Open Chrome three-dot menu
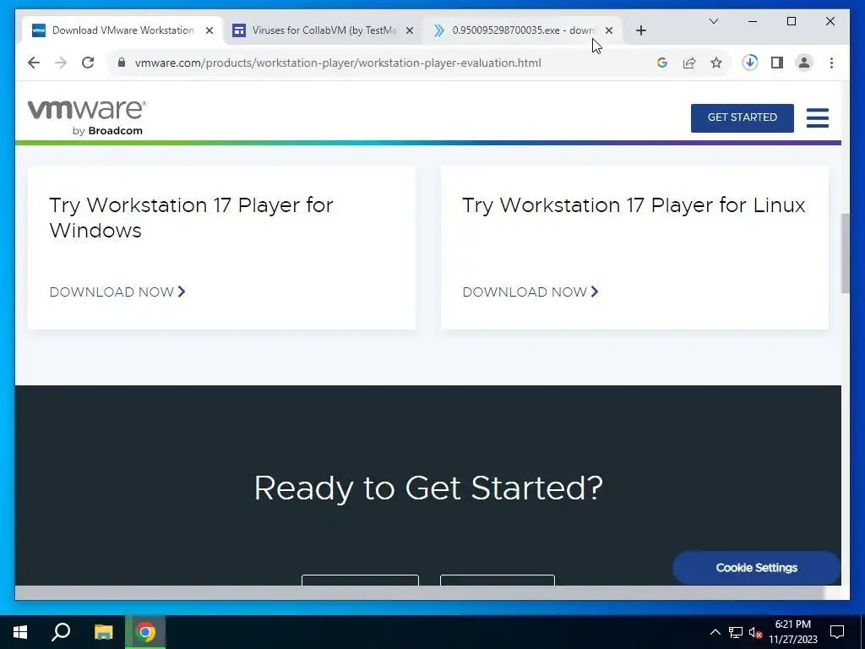The image size is (865, 649). (831, 63)
